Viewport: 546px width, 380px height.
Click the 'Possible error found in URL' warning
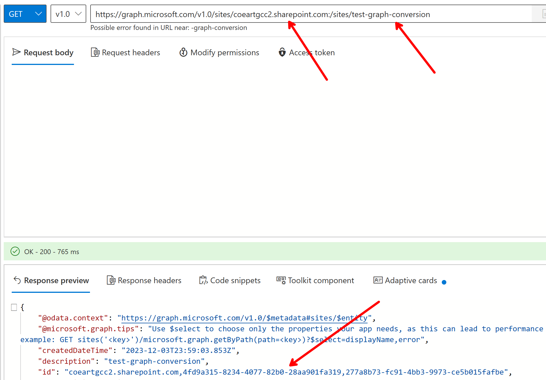point(169,28)
